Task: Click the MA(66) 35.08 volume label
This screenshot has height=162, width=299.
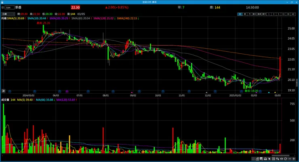Action: pos(44,100)
